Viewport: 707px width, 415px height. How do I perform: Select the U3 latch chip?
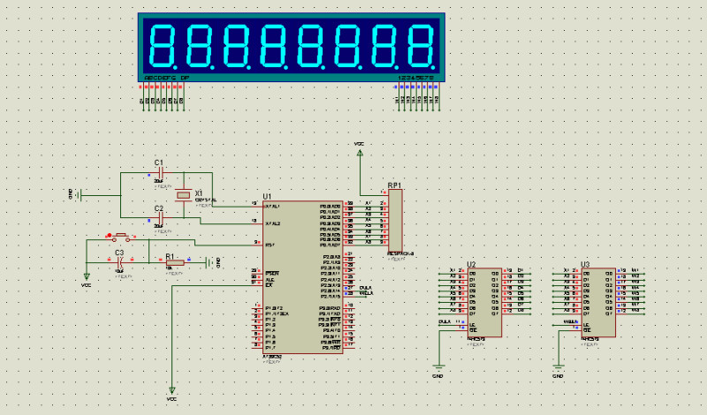pyautogui.click(x=597, y=302)
